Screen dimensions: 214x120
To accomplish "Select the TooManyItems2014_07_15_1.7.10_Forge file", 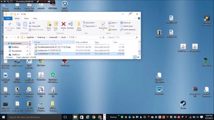I will point(79,47).
